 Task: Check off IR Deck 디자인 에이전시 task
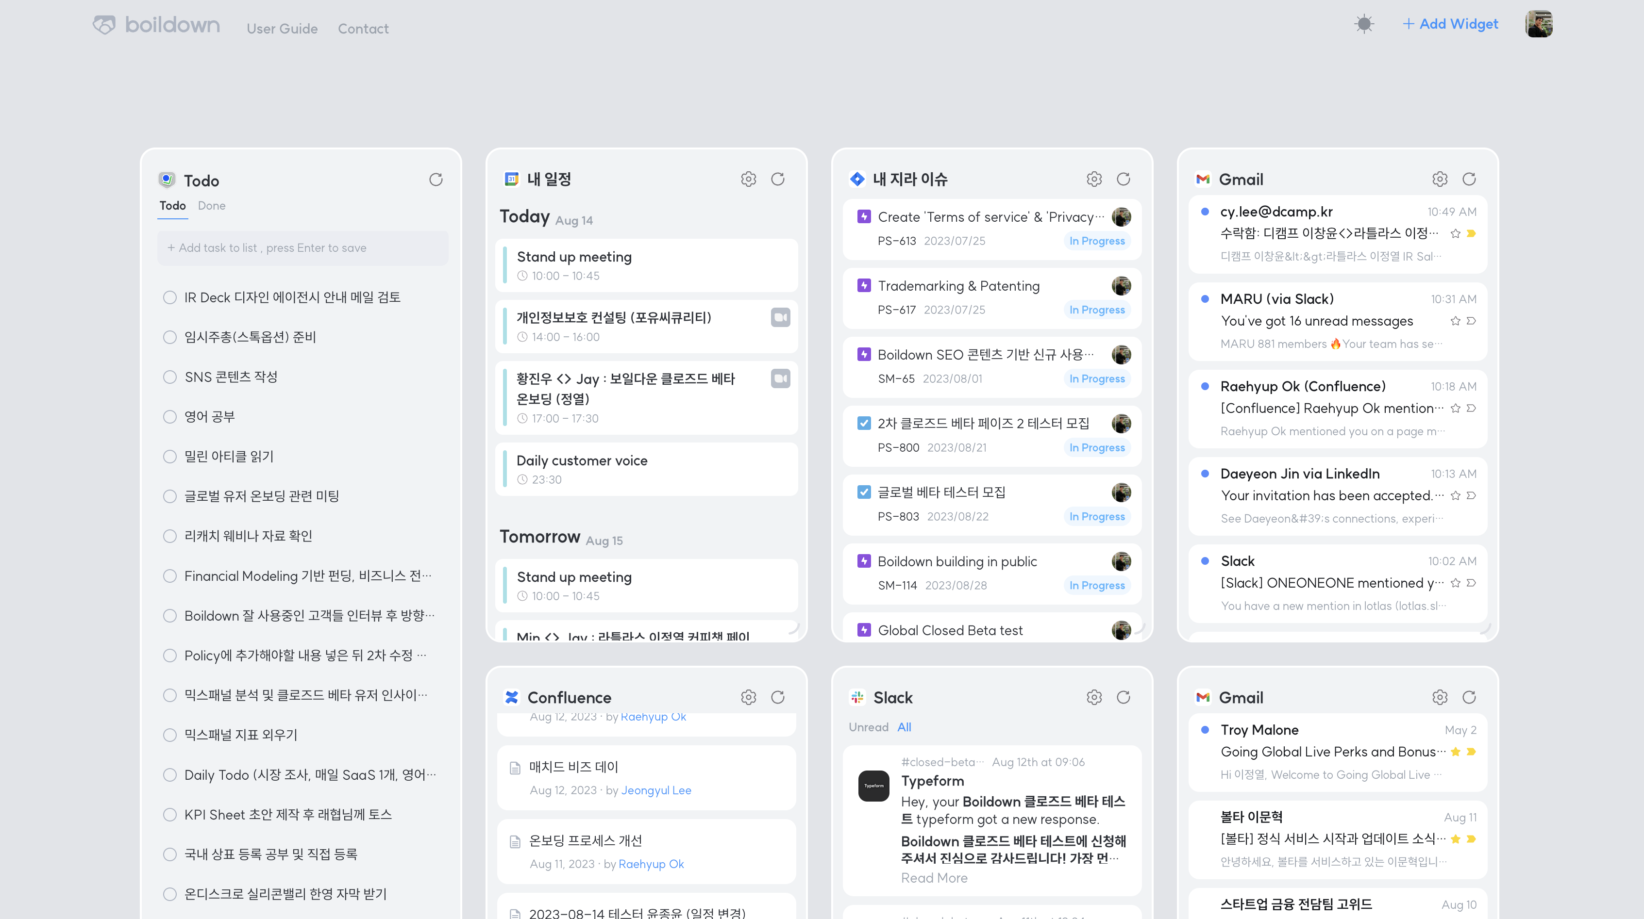tap(170, 297)
